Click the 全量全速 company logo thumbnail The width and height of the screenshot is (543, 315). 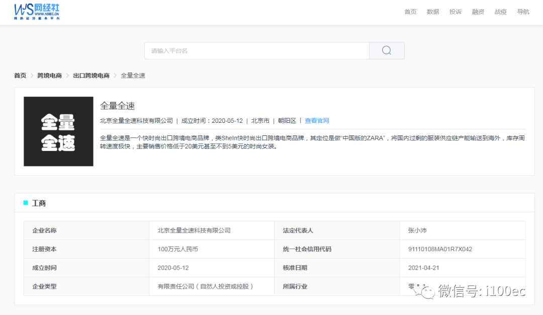point(58,131)
